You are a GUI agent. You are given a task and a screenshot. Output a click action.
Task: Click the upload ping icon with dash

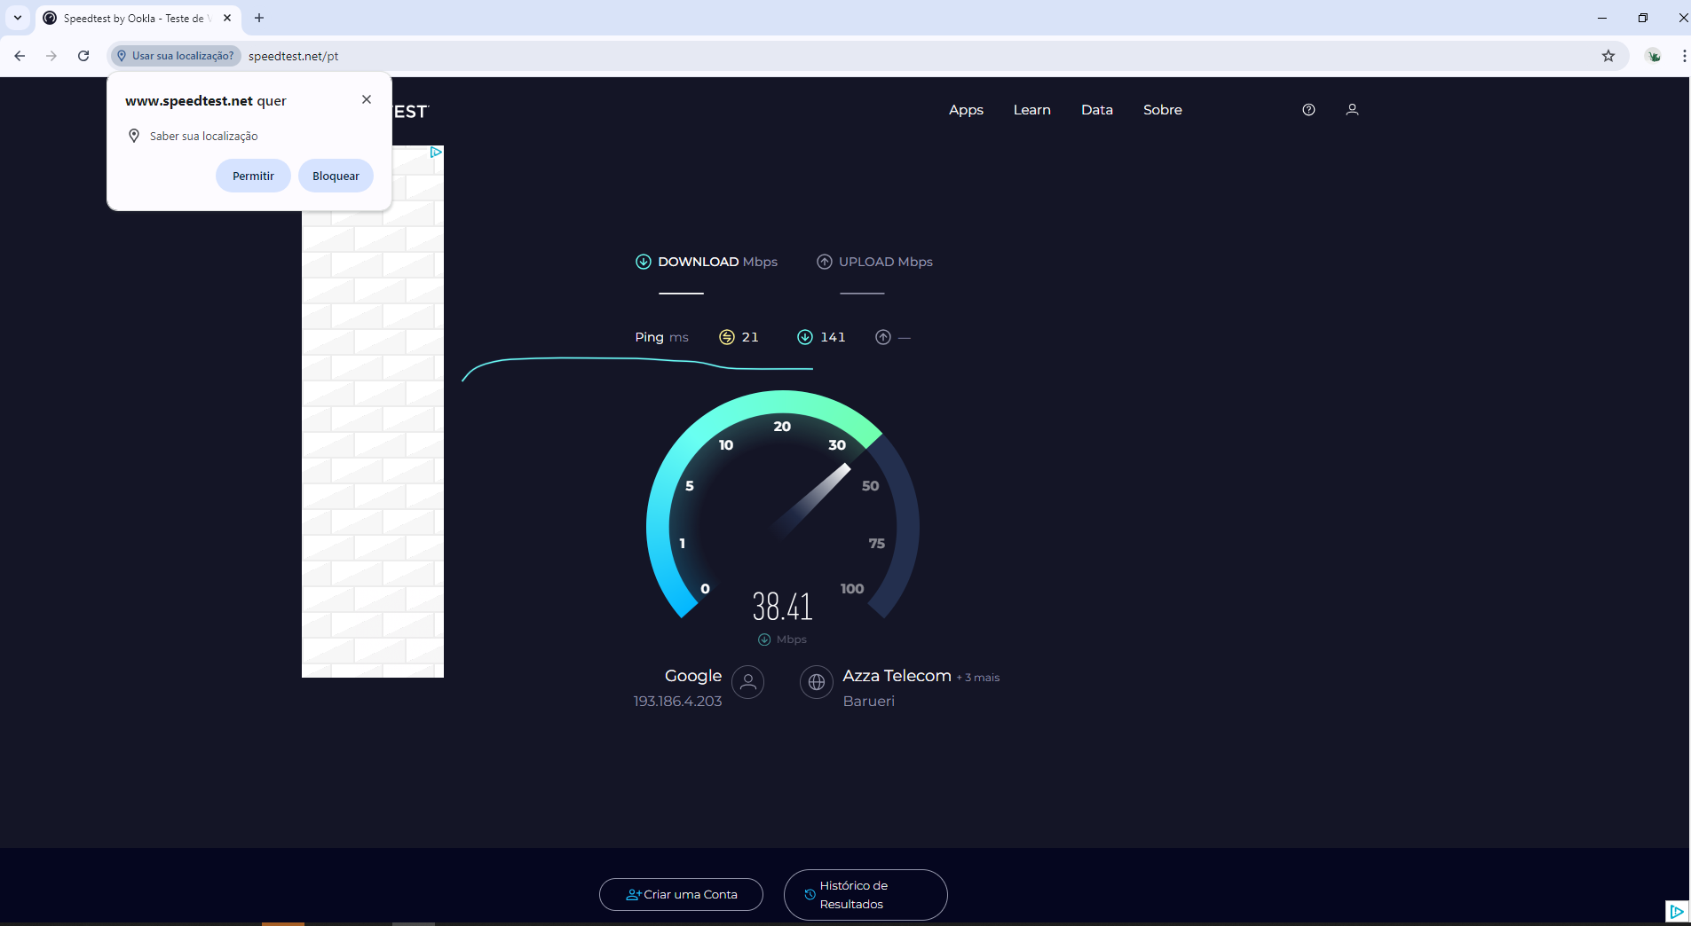coord(883,337)
